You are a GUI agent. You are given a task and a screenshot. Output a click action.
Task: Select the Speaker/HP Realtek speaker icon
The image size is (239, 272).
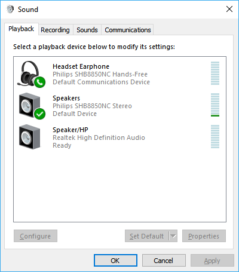(30, 137)
